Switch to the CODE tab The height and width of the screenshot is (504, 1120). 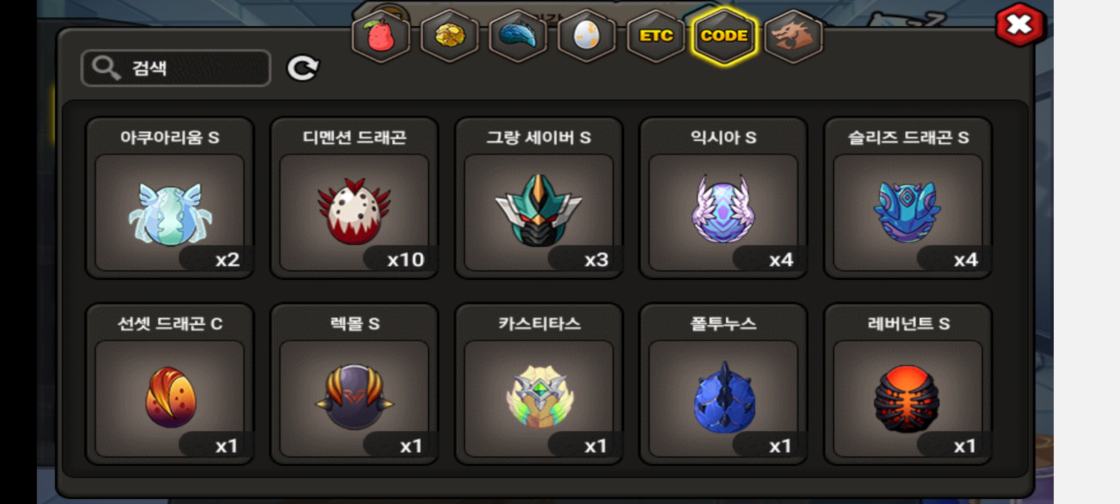(x=724, y=36)
